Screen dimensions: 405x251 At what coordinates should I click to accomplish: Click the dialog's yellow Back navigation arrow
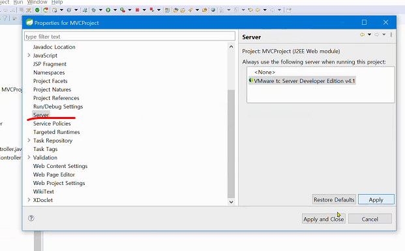pos(362,35)
